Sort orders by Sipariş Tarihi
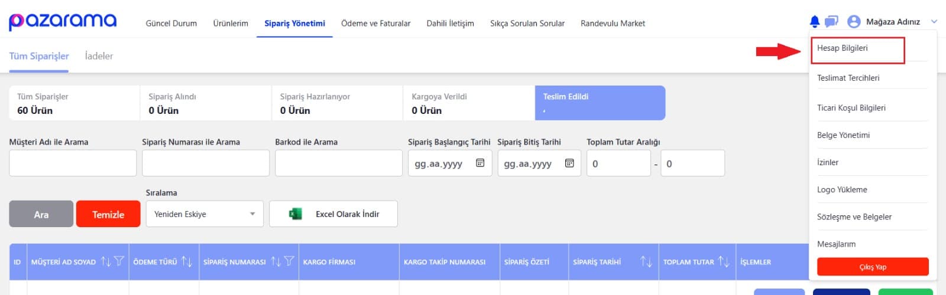Viewport: 946px width, 295px height. (x=646, y=261)
